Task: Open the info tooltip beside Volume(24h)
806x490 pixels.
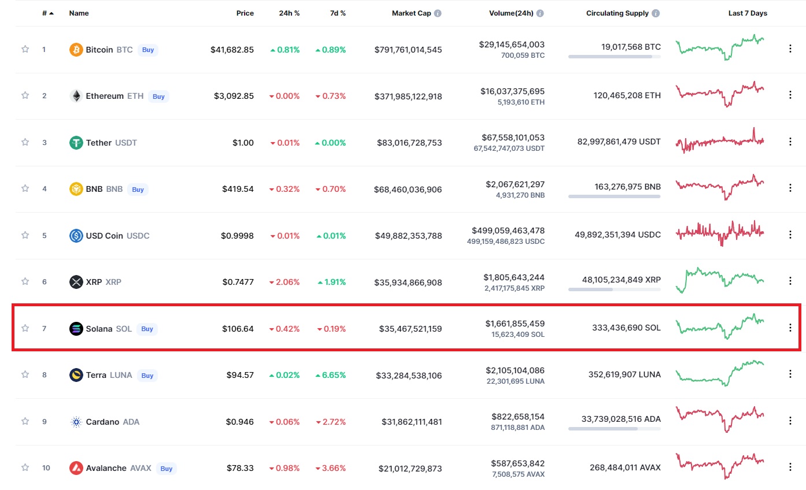Action: point(540,13)
